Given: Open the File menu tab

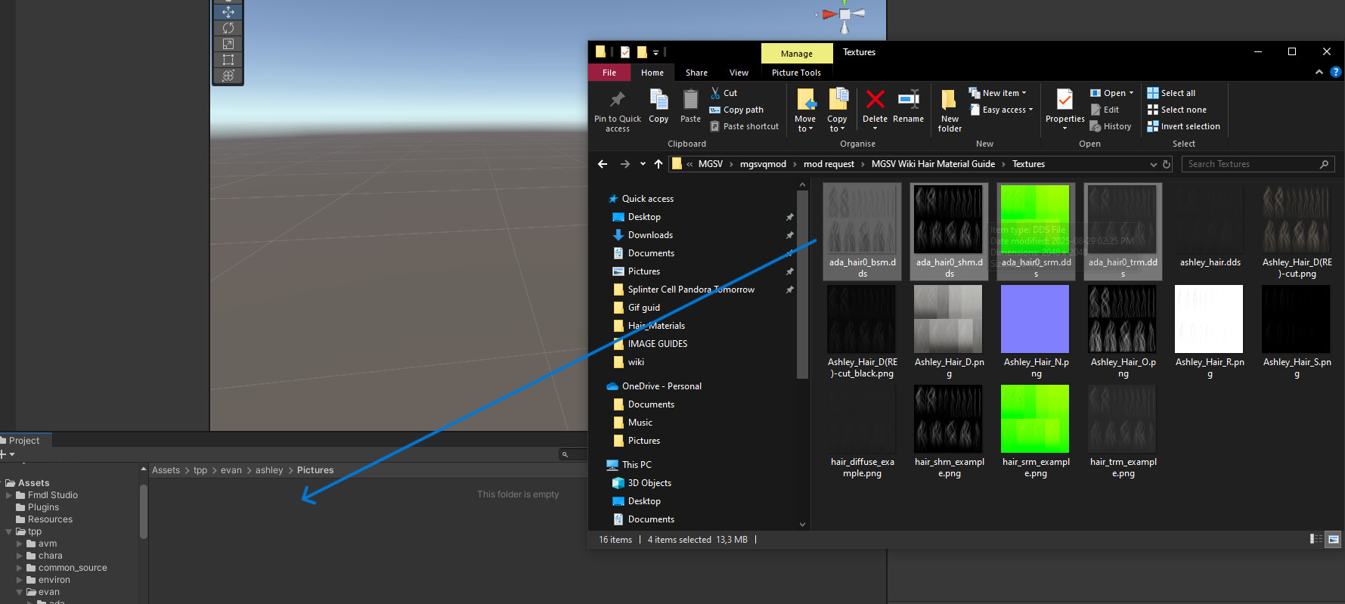Looking at the screenshot, I should (609, 73).
